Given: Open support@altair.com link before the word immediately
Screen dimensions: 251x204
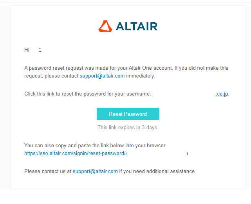Looking at the screenshot, I should (x=102, y=76).
